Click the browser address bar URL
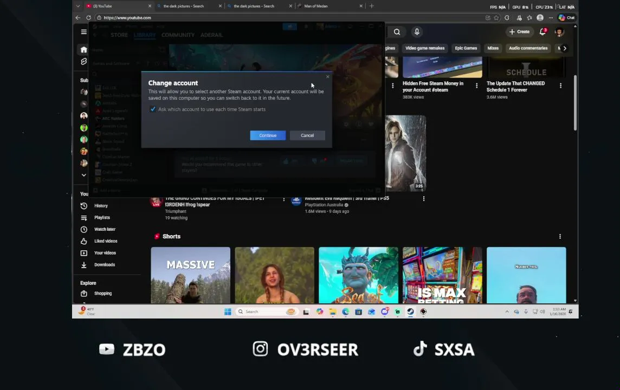 pyautogui.click(x=127, y=18)
